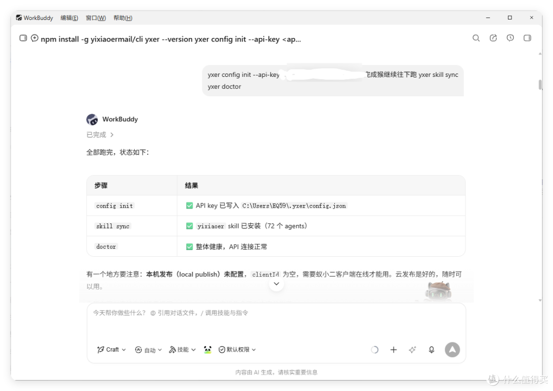The width and height of the screenshot is (553, 391).
Task: Click the '整体健康，API 连接正常' result
Action: (231, 246)
